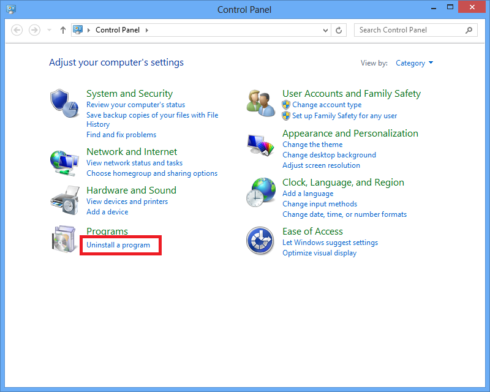Select Adjust screen resolution link
This screenshot has width=490, height=392.
click(321, 165)
